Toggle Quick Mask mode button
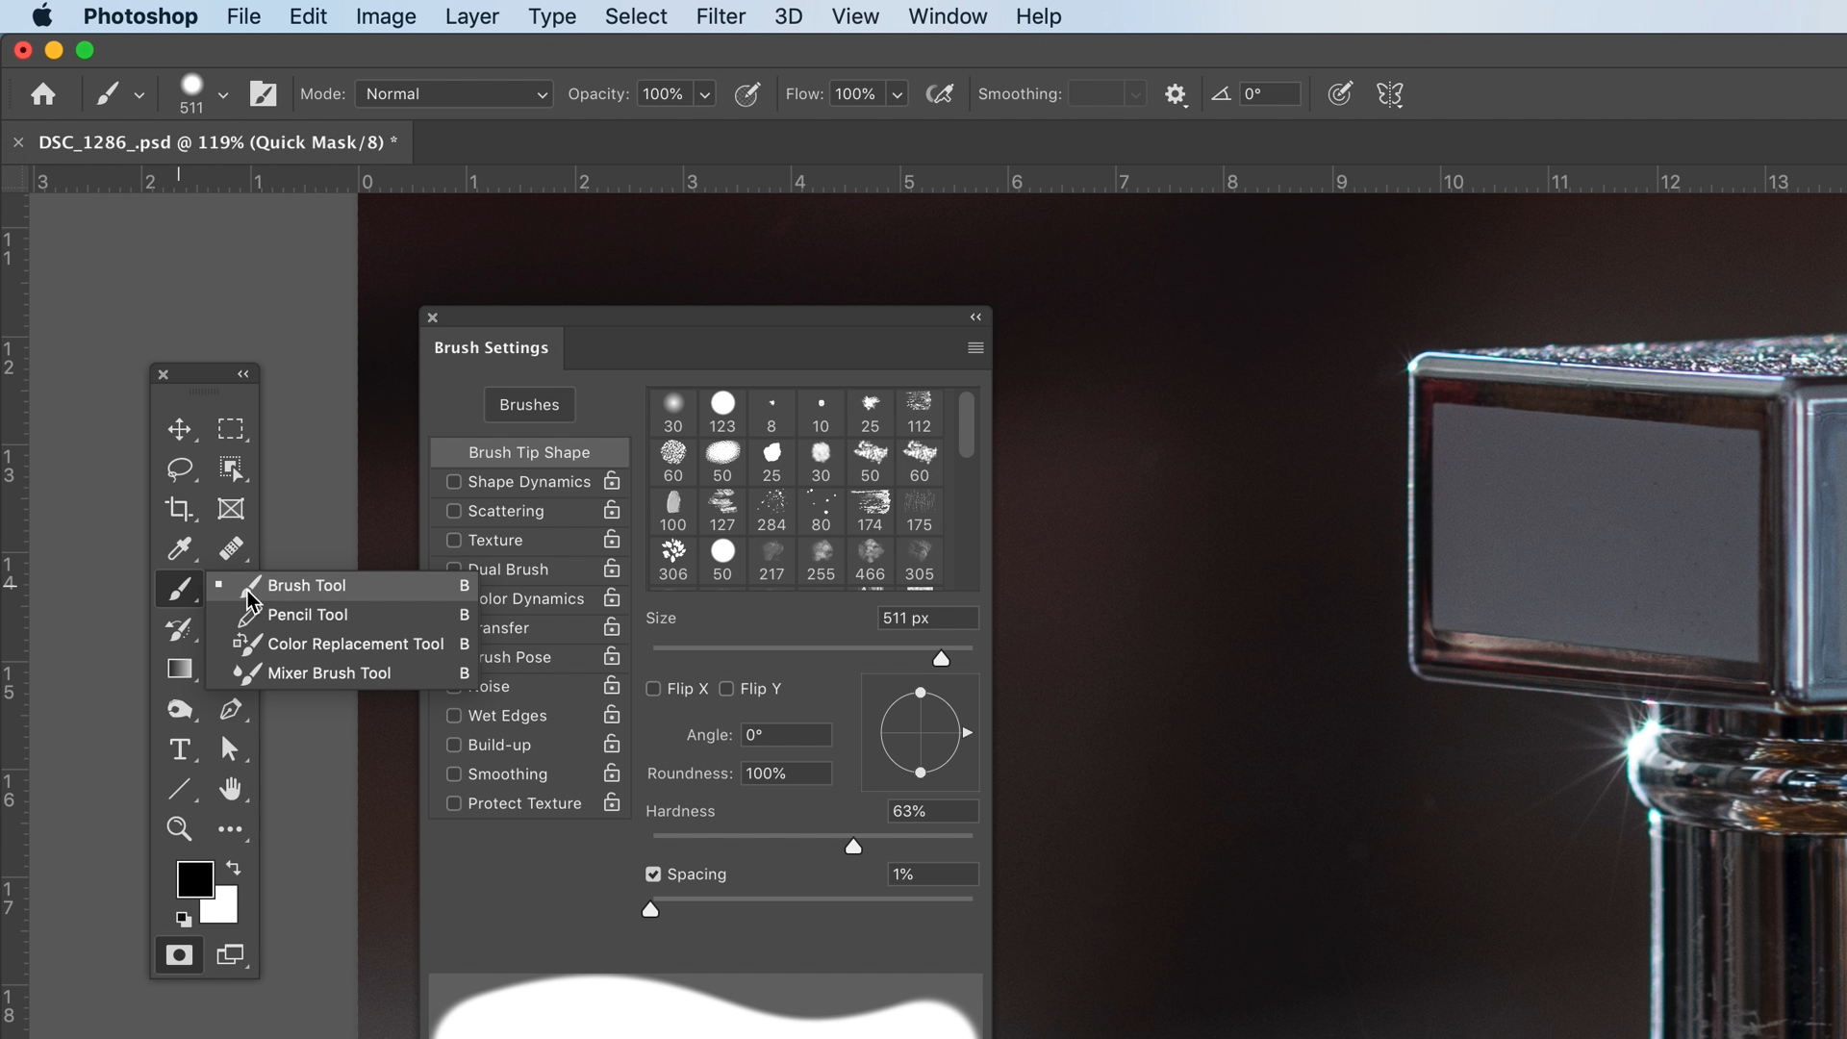 tap(179, 955)
